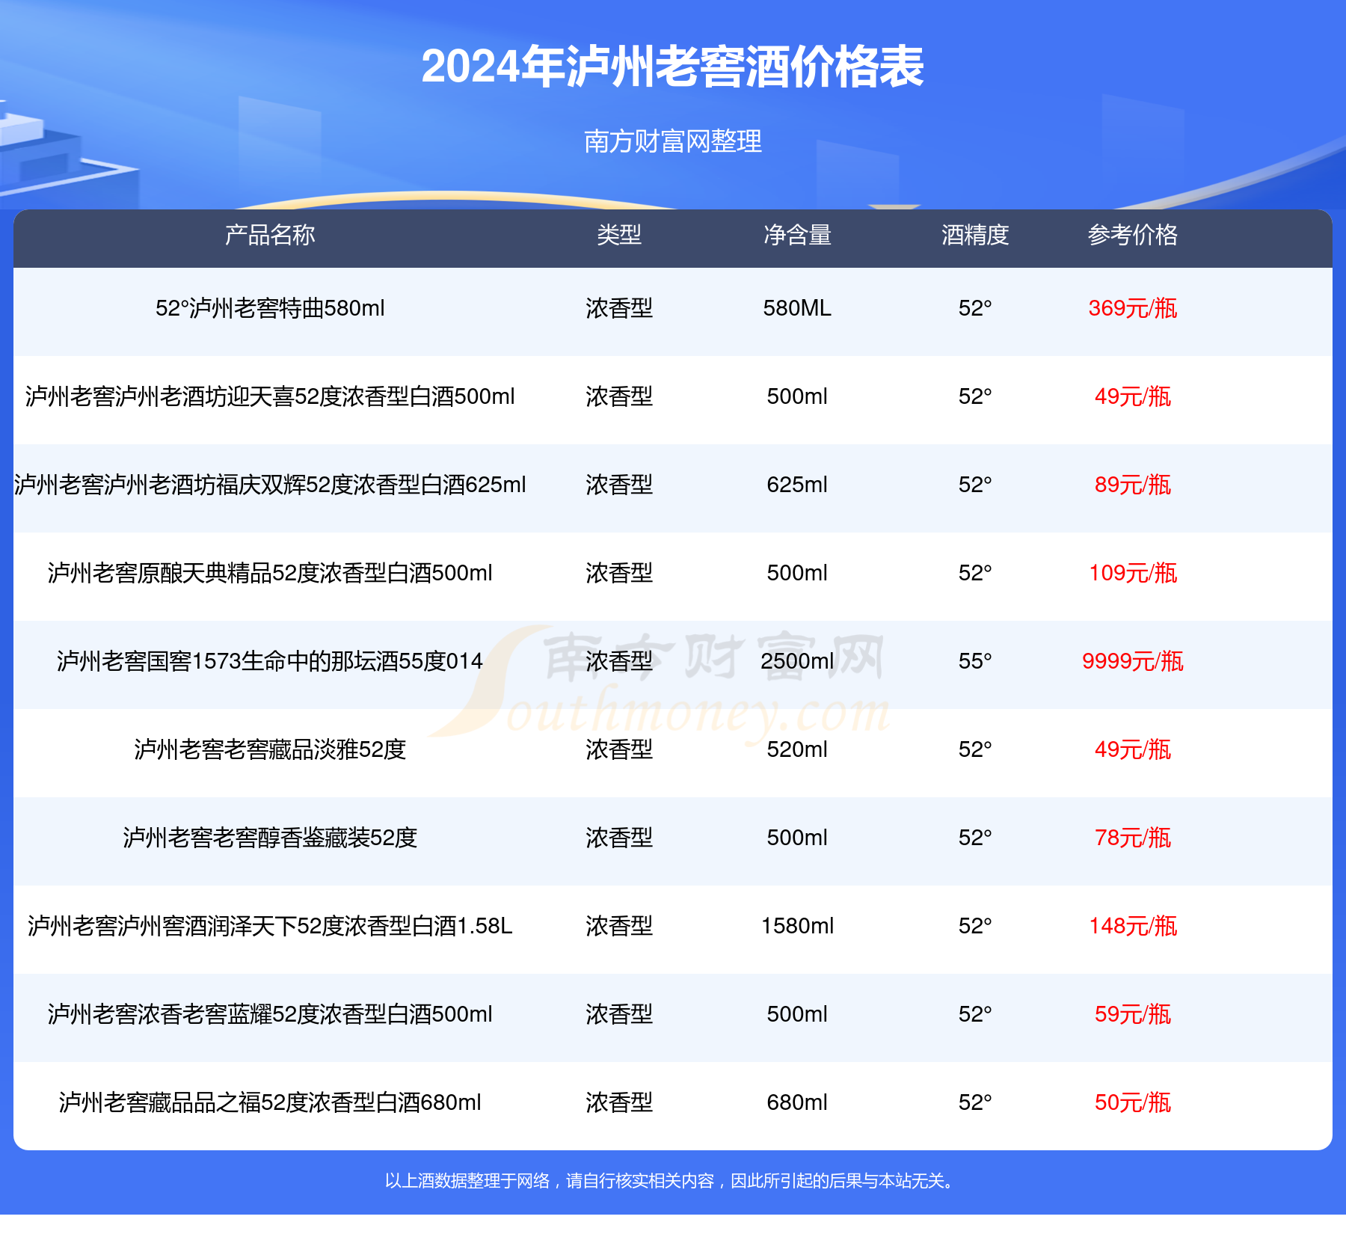Select product 泸州窖酒润泽天下 1.58L
Image resolution: width=1346 pixels, height=1249 pixels.
pyautogui.click(x=270, y=926)
